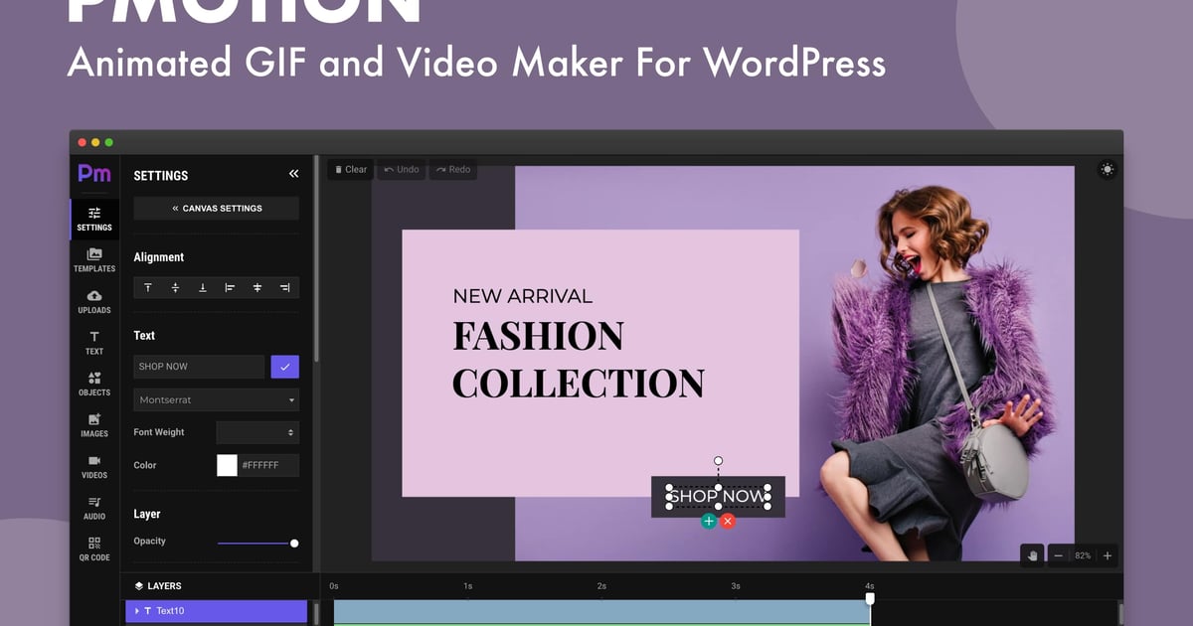Screen dimensions: 1193x626
Task: Click the green plus button under SHOP NOW
Action: 709,521
